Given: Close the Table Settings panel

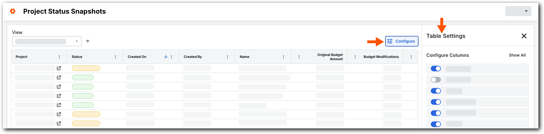Looking at the screenshot, I should point(524,36).
